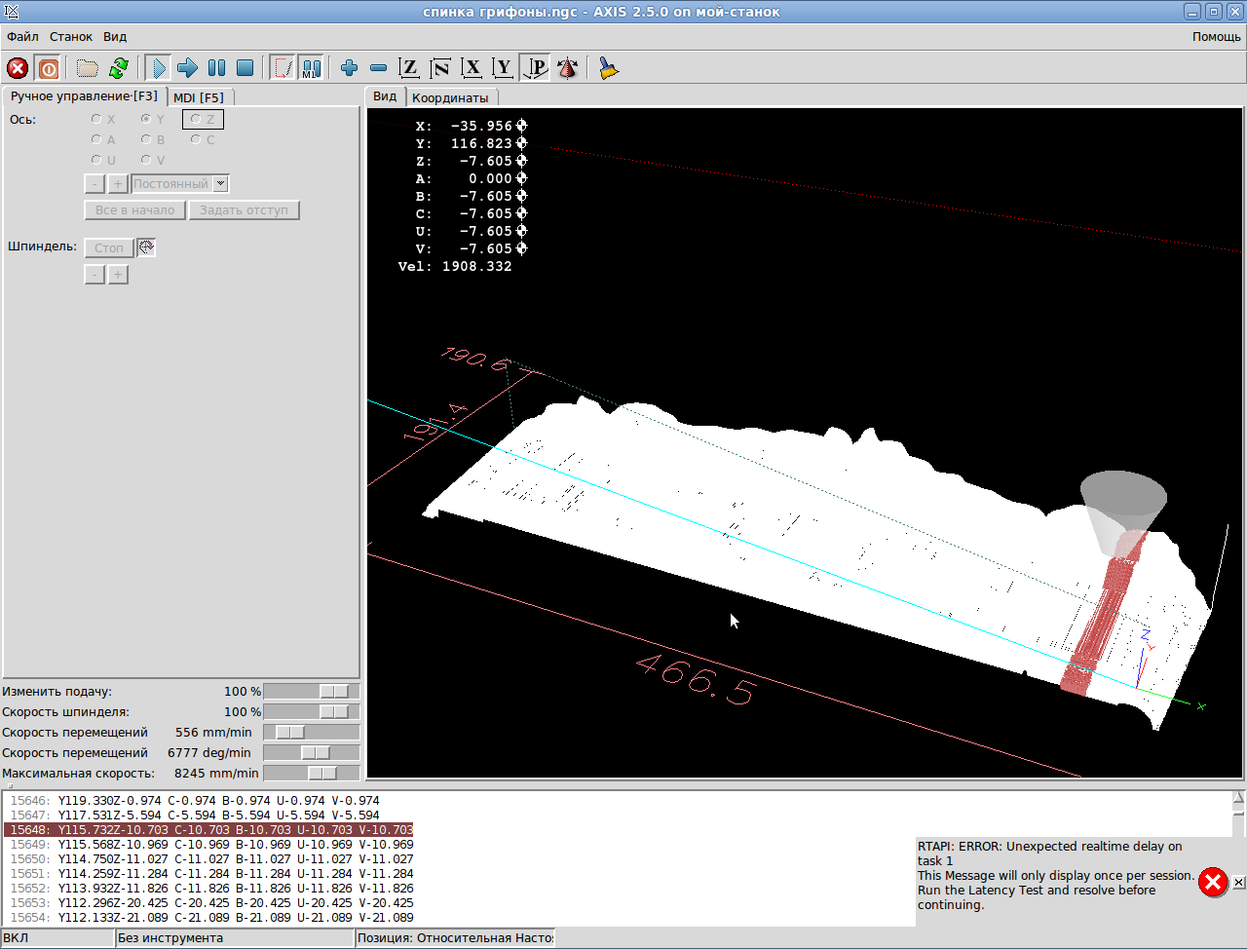Expand the Постоянный jog increment dropdown
1247x949 pixels.
coord(221,183)
